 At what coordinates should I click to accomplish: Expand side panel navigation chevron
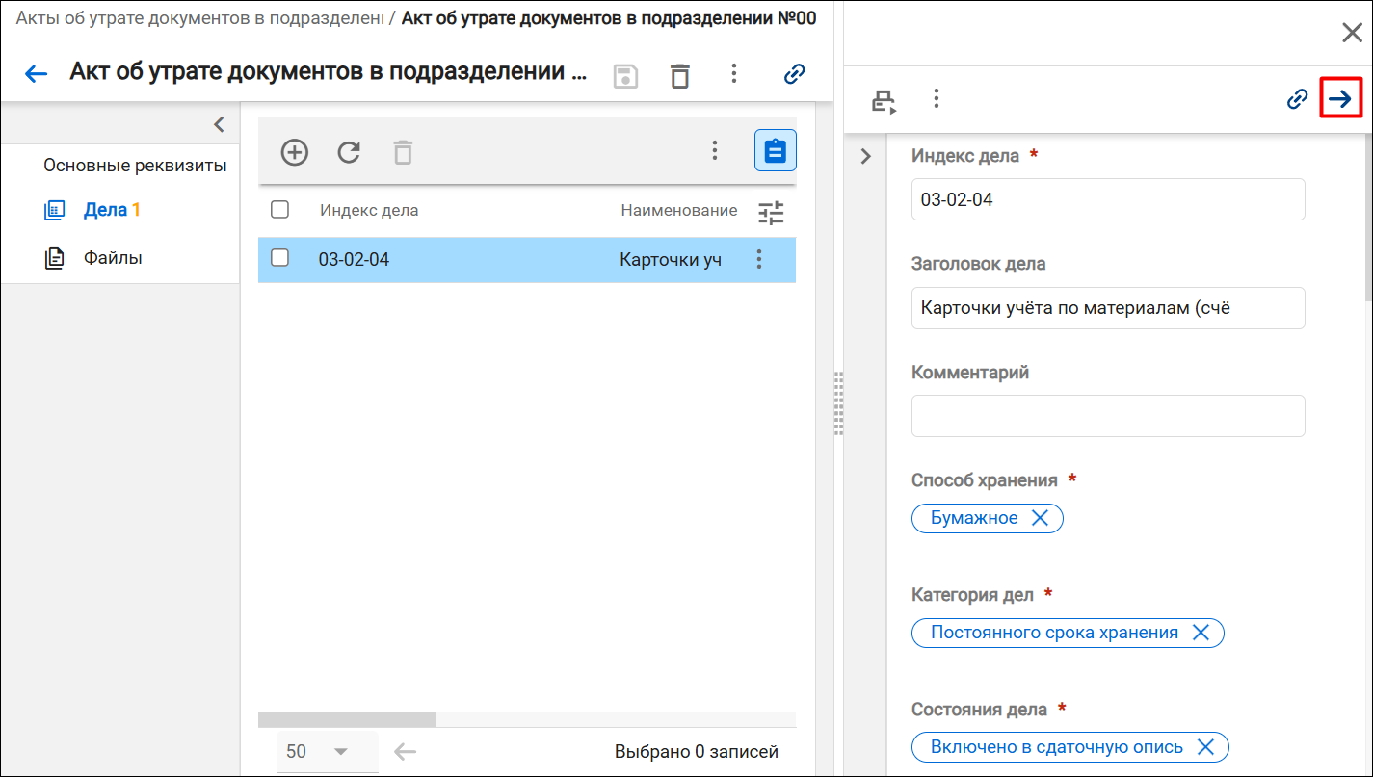[x=865, y=156]
